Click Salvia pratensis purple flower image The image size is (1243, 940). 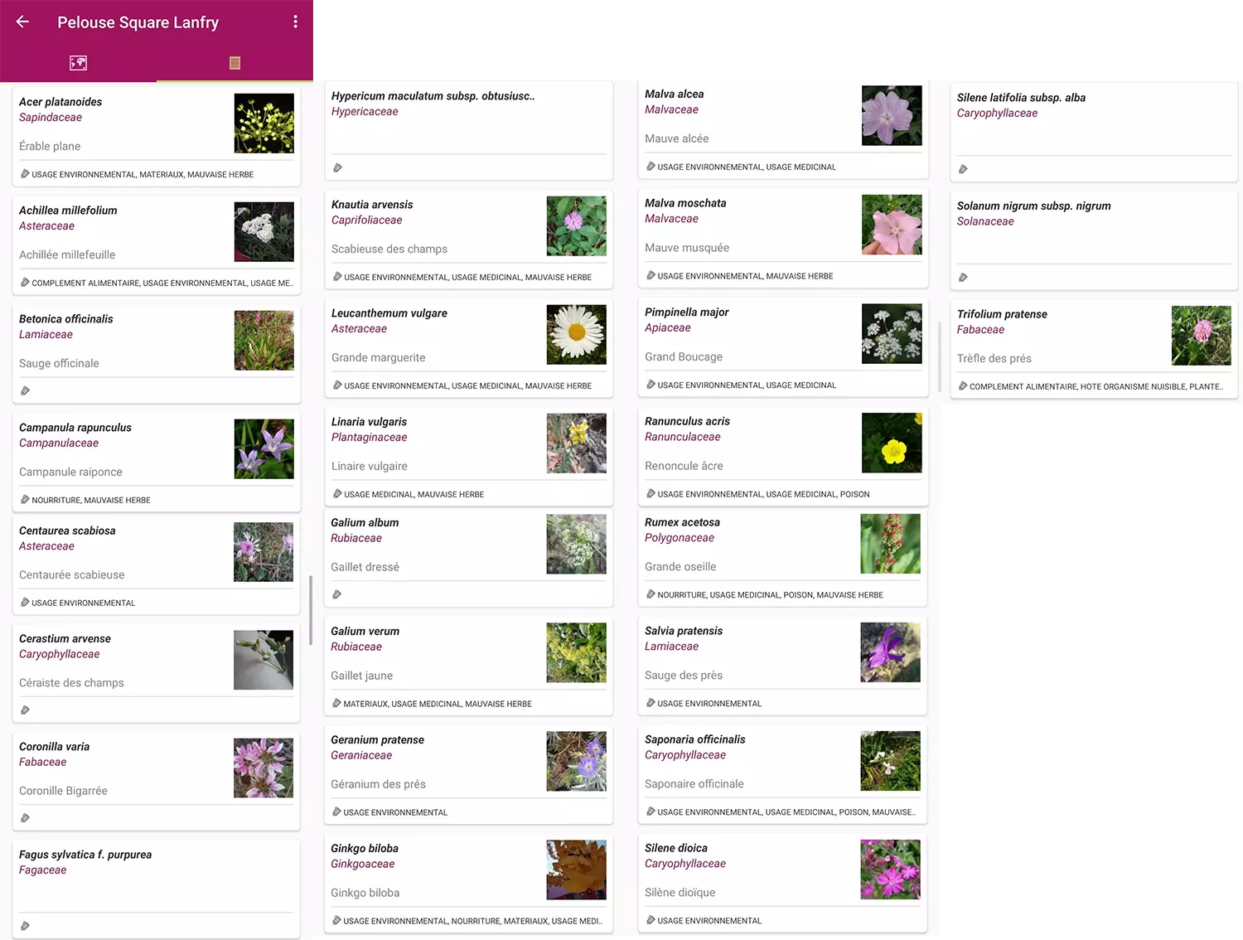(890, 652)
